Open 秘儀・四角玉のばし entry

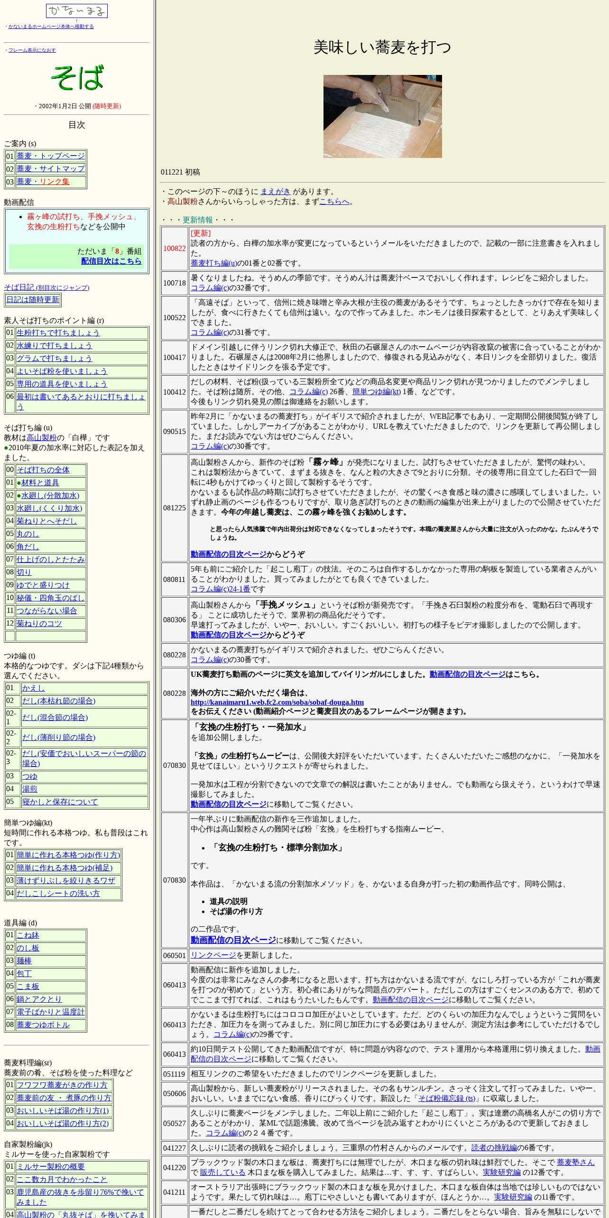51,598
